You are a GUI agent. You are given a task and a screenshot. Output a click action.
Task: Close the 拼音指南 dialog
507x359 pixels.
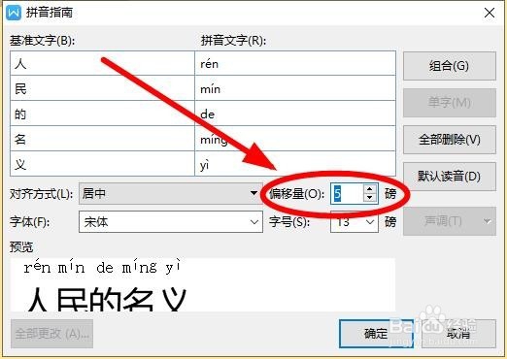click(490, 13)
